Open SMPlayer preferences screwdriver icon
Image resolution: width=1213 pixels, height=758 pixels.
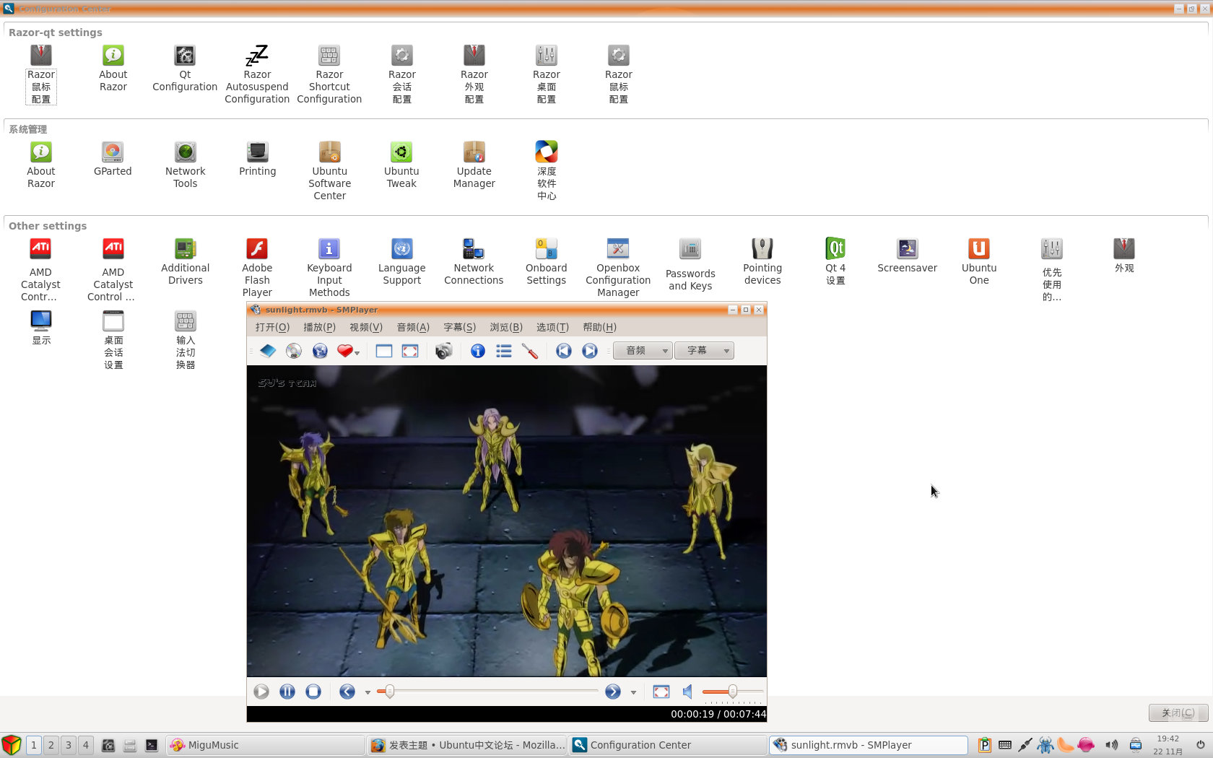click(x=530, y=351)
